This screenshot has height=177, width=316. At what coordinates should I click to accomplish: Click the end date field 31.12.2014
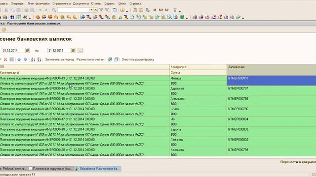pos(59,50)
